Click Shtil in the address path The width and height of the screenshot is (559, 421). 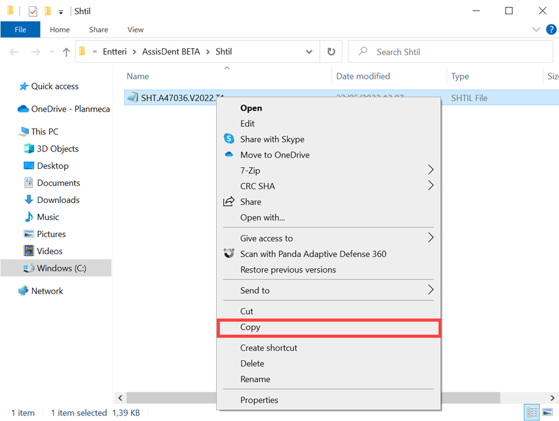(x=224, y=52)
